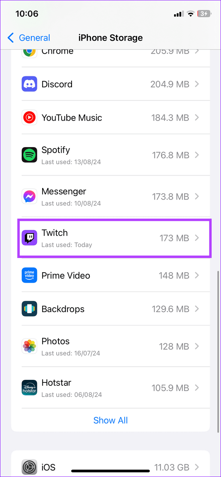Tap the YouTube Music app icon
The height and width of the screenshot is (477, 221).
(29, 117)
